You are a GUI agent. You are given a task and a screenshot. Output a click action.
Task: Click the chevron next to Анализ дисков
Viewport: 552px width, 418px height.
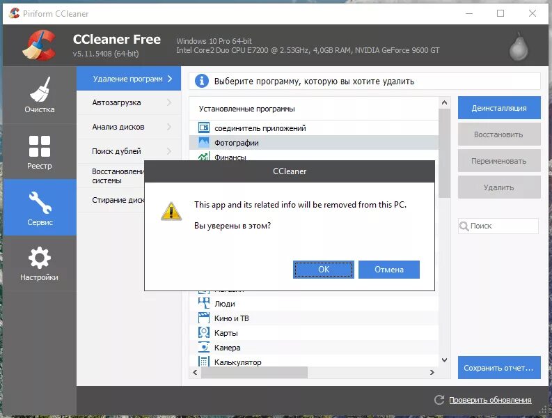(x=169, y=127)
